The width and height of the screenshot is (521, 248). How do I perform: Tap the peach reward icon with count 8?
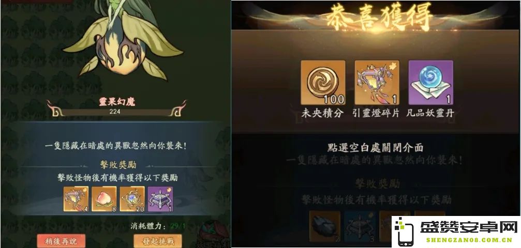104,199
